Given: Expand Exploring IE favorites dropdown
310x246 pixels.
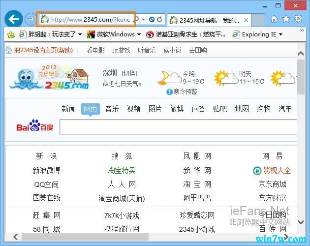Looking at the screenshot, I should (281, 34).
